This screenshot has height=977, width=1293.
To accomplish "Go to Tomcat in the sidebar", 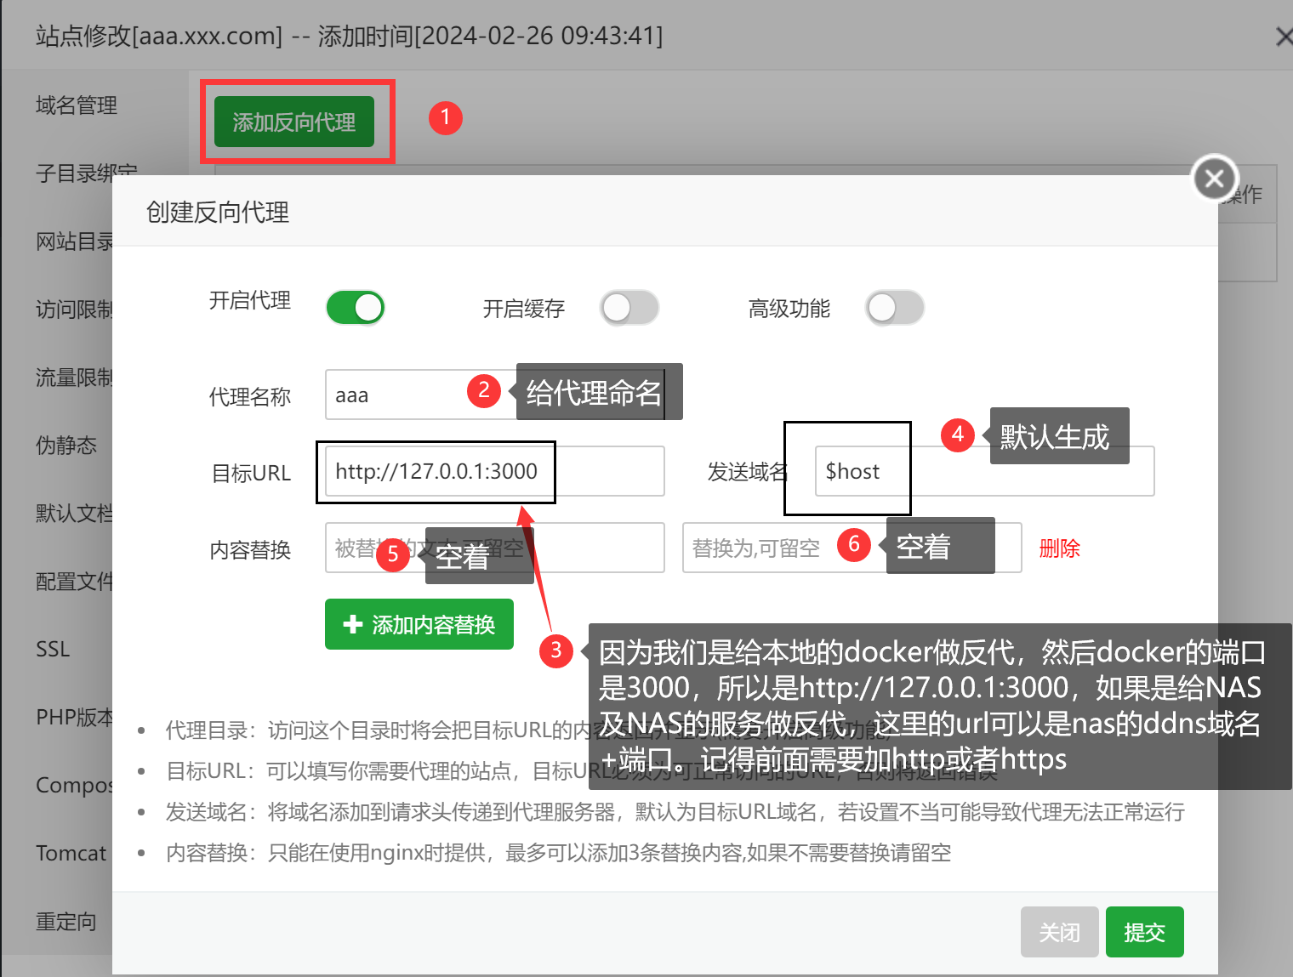I will tap(71, 854).
